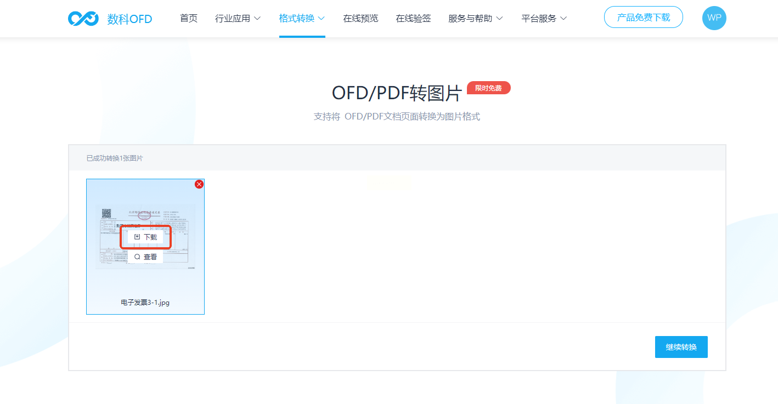Viewport: 778px width, 404px height.
Task: Expand the 行业应用 menu
Action: [238, 18]
